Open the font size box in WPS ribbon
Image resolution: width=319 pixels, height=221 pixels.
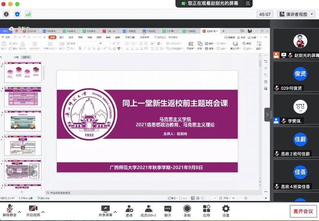pyautogui.click(x=104, y=43)
